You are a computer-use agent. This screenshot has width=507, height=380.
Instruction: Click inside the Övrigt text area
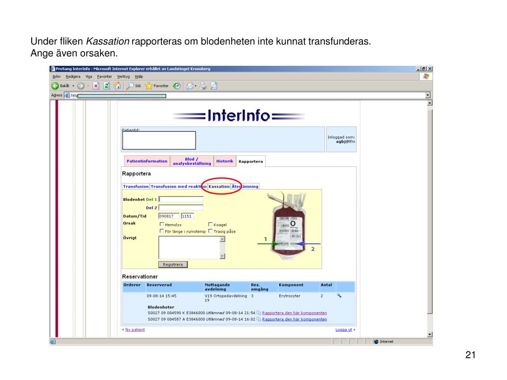(x=189, y=247)
